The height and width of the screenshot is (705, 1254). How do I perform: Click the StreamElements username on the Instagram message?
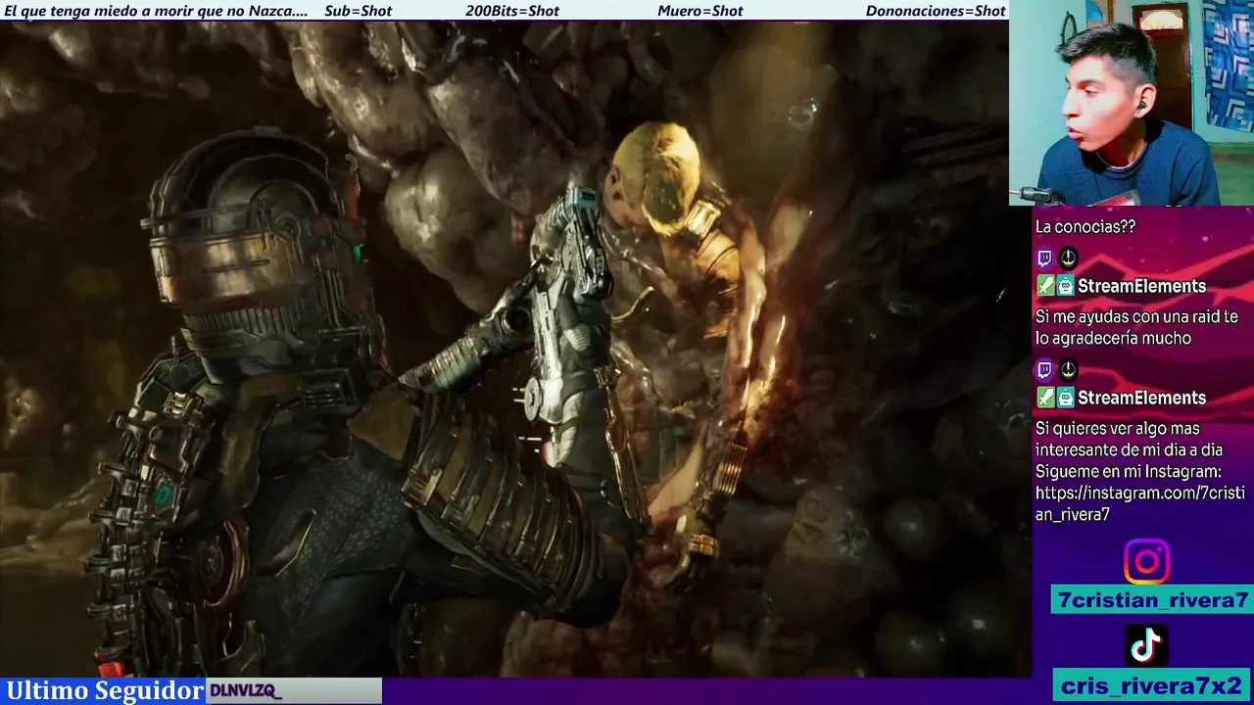(x=1141, y=398)
